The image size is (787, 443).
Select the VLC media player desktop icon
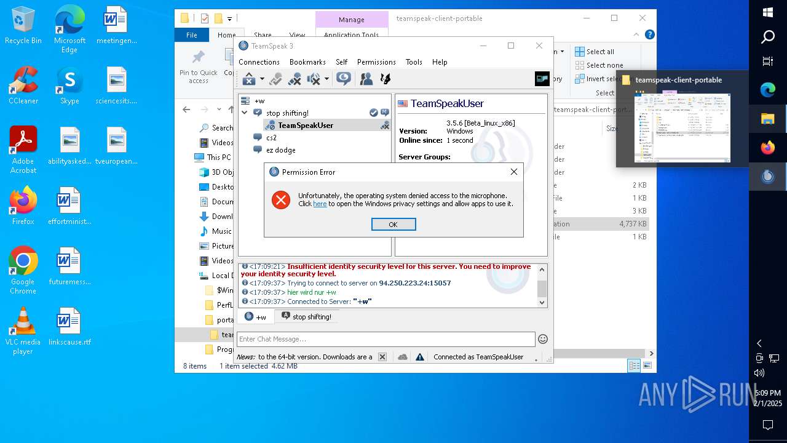tap(23, 330)
